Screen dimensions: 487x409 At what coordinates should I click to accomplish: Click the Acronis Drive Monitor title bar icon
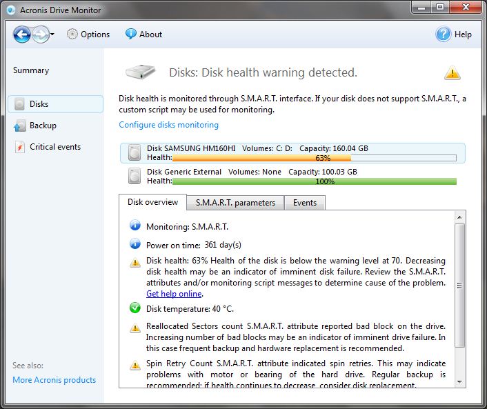[11, 10]
